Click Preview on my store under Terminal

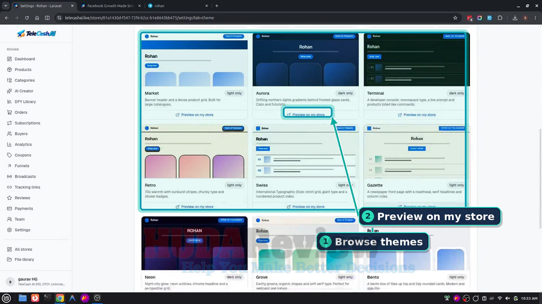(417, 115)
